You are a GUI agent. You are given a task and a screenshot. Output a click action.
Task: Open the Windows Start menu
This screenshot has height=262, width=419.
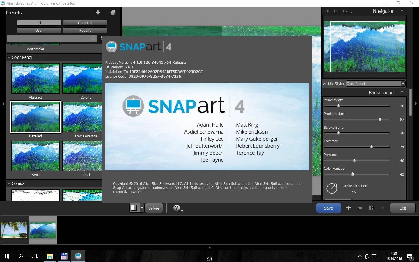coord(7,256)
